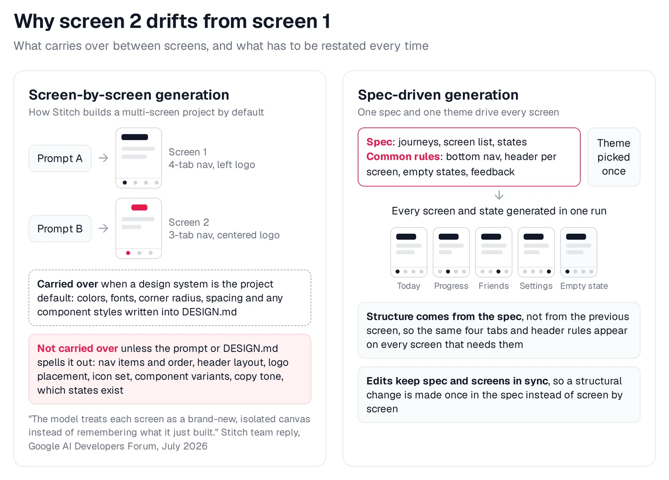Click the Prompt A box
Viewport: 669px width, 480px height.
click(60, 158)
